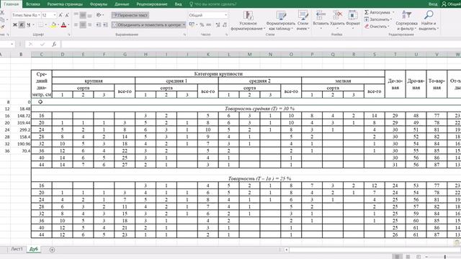Viewport: 461px width, 259px height.
Task: Open Стили ячеек gallery
Action: 303,21
